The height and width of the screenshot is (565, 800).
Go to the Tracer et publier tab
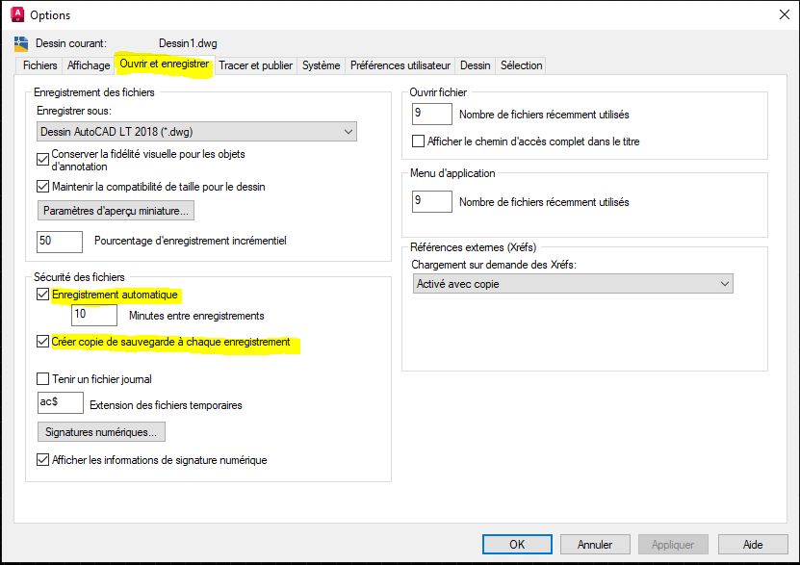255,65
